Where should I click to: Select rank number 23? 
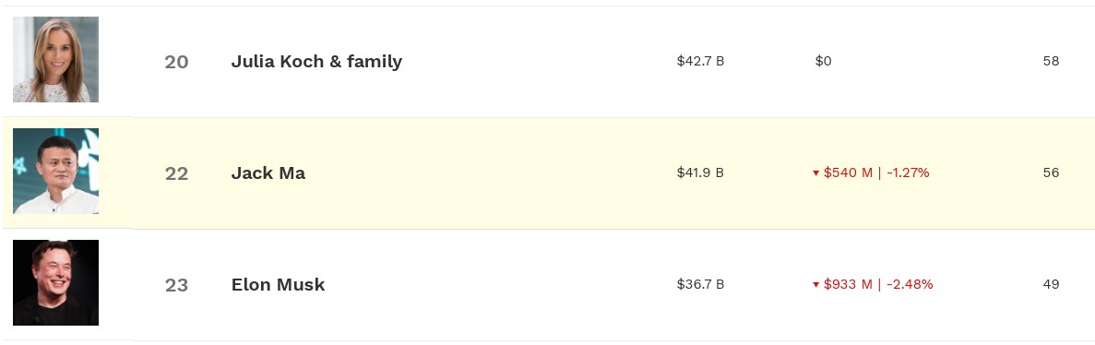(177, 286)
